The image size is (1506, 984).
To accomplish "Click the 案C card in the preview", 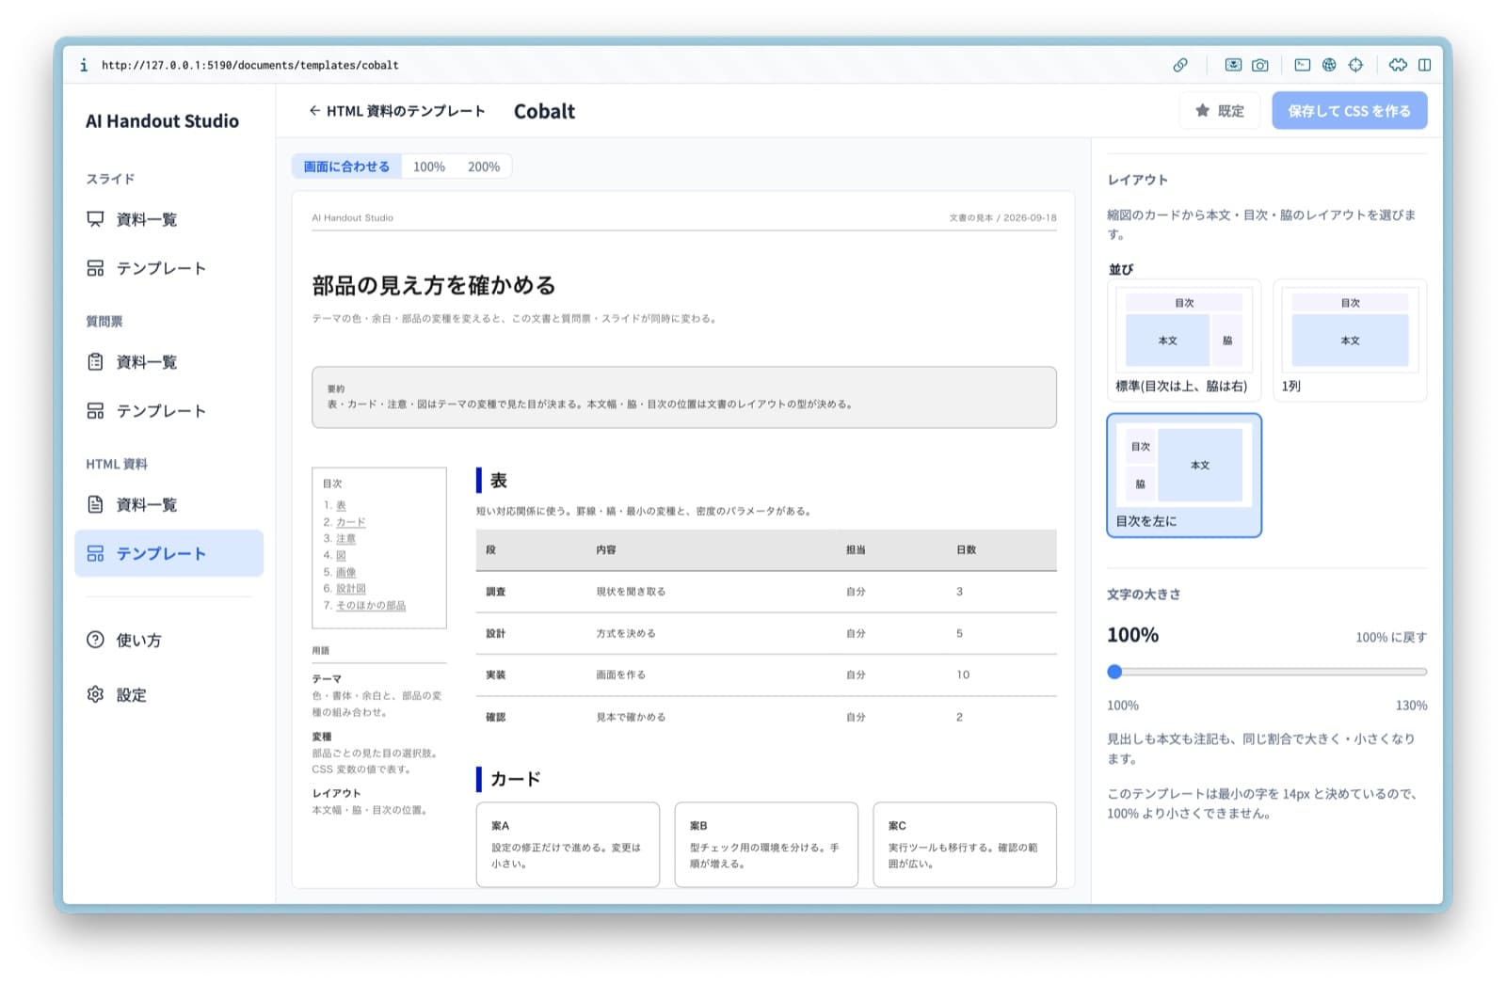I will (x=965, y=844).
